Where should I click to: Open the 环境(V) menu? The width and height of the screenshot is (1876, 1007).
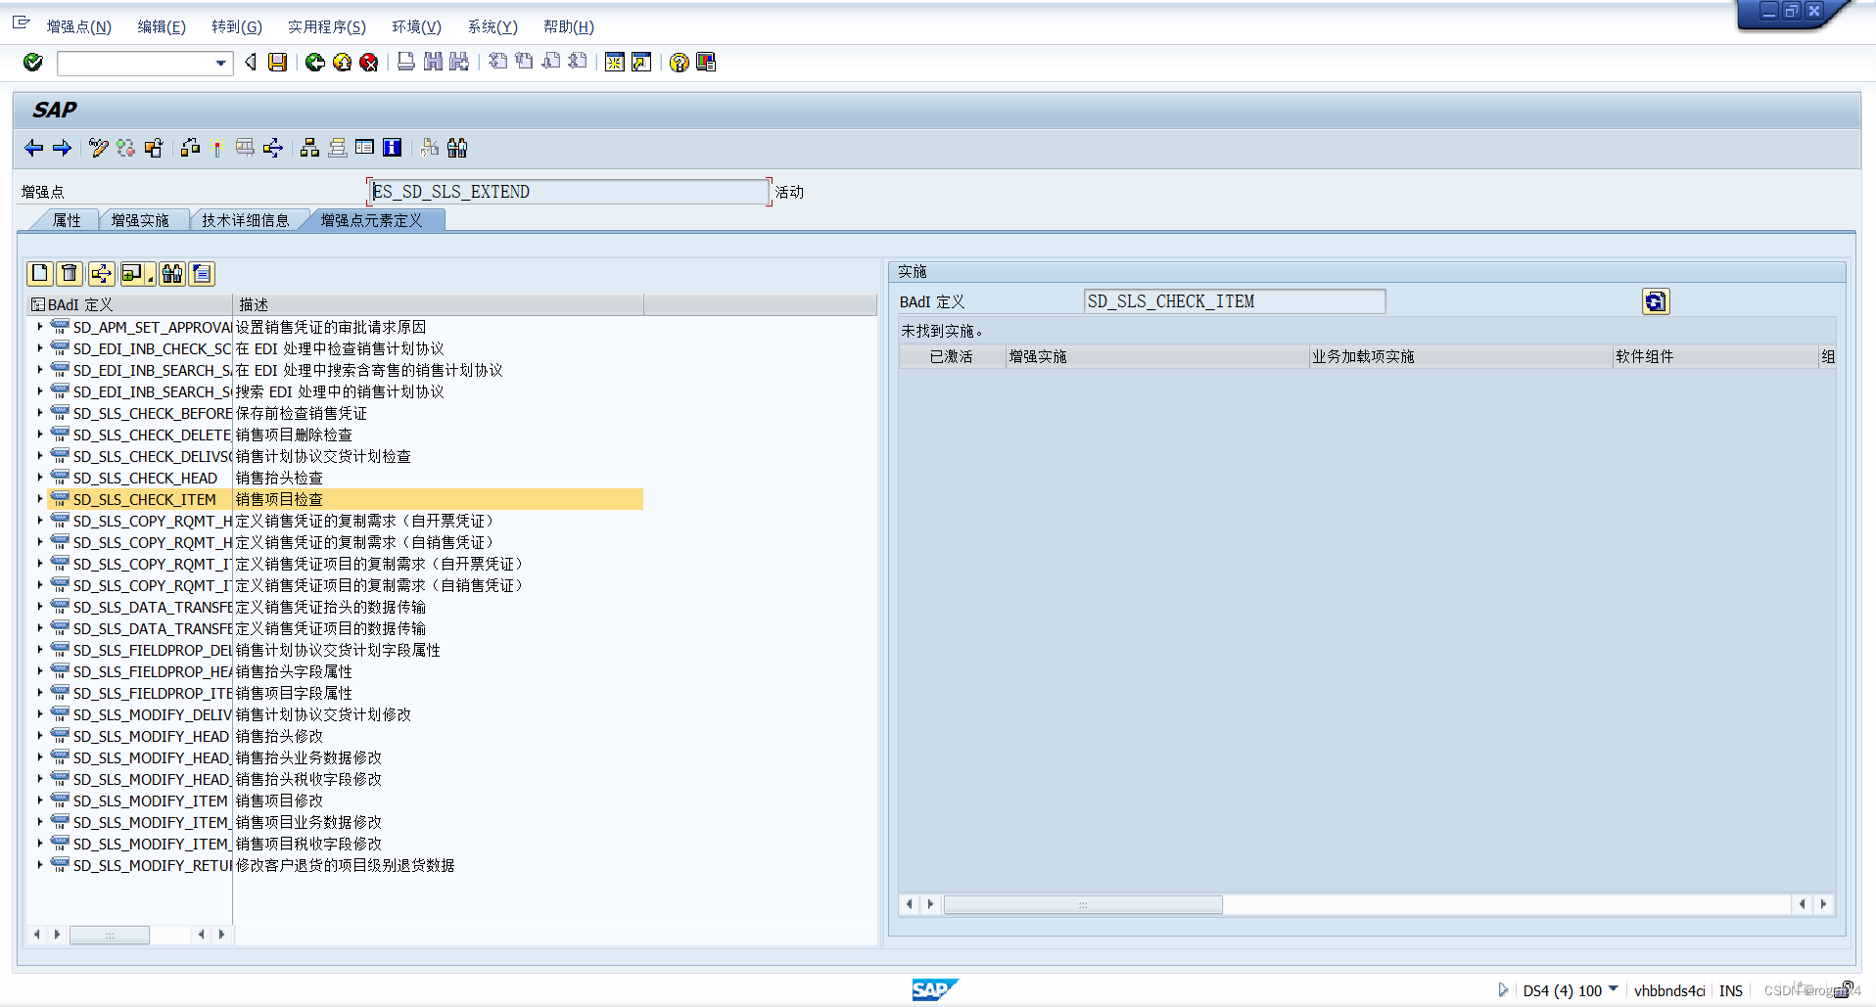click(x=417, y=27)
